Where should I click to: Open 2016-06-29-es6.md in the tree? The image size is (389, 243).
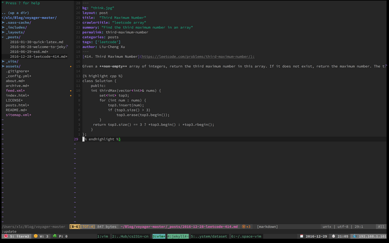[29, 52]
